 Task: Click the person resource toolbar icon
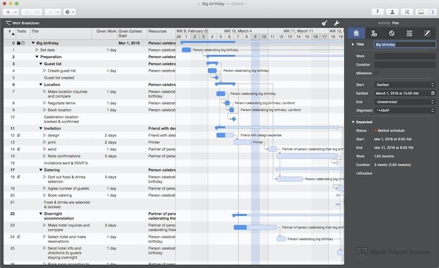[x=392, y=12]
